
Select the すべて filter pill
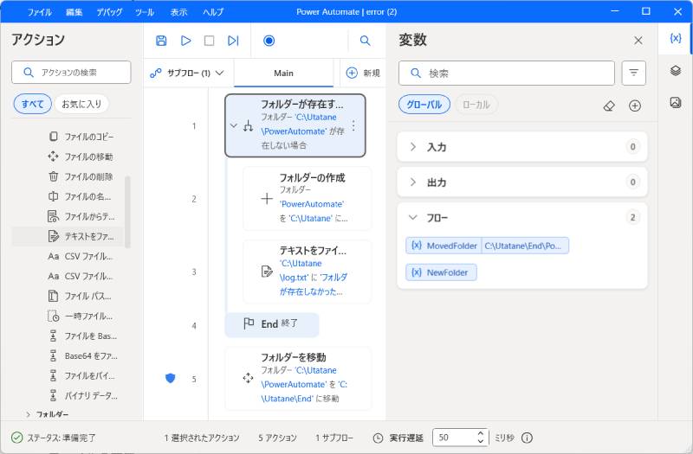tap(33, 104)
